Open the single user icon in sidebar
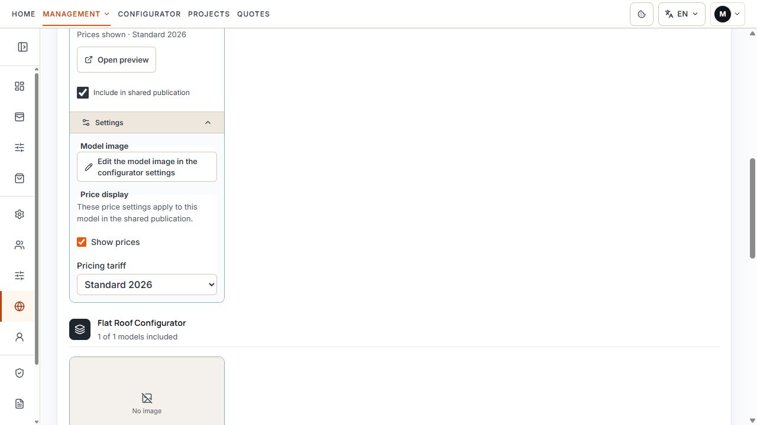Screen dimensions: 757x425 20,337
